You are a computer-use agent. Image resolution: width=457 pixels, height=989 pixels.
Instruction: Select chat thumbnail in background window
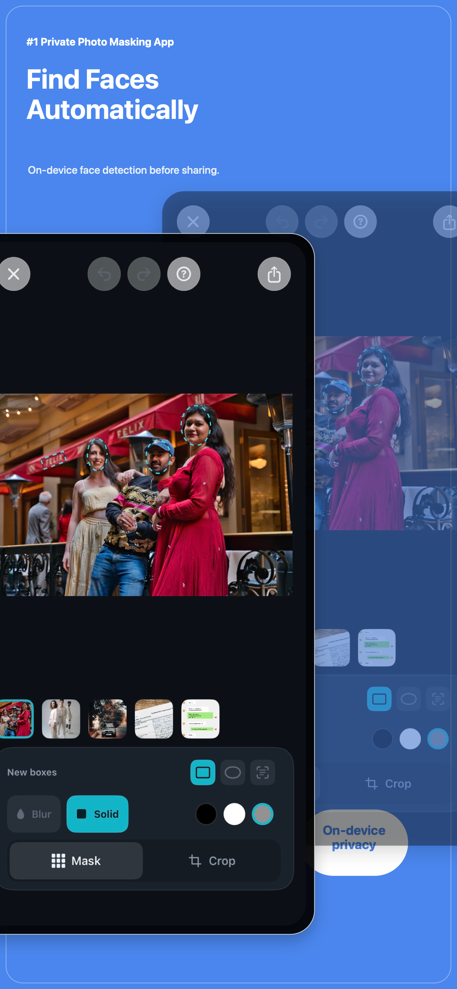pyautogui.click(x=377, y=647)
